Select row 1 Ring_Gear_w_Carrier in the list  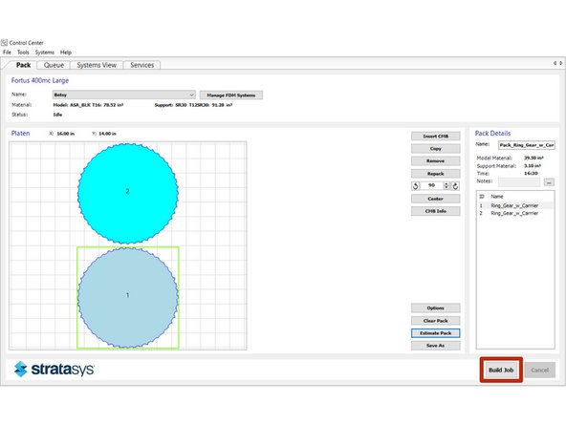515,205
